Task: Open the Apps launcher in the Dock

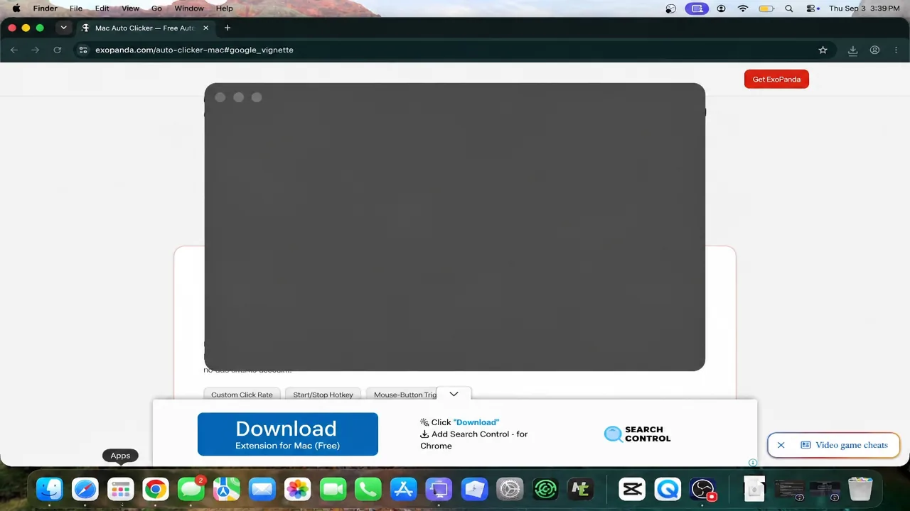Action: coord(120,489)
